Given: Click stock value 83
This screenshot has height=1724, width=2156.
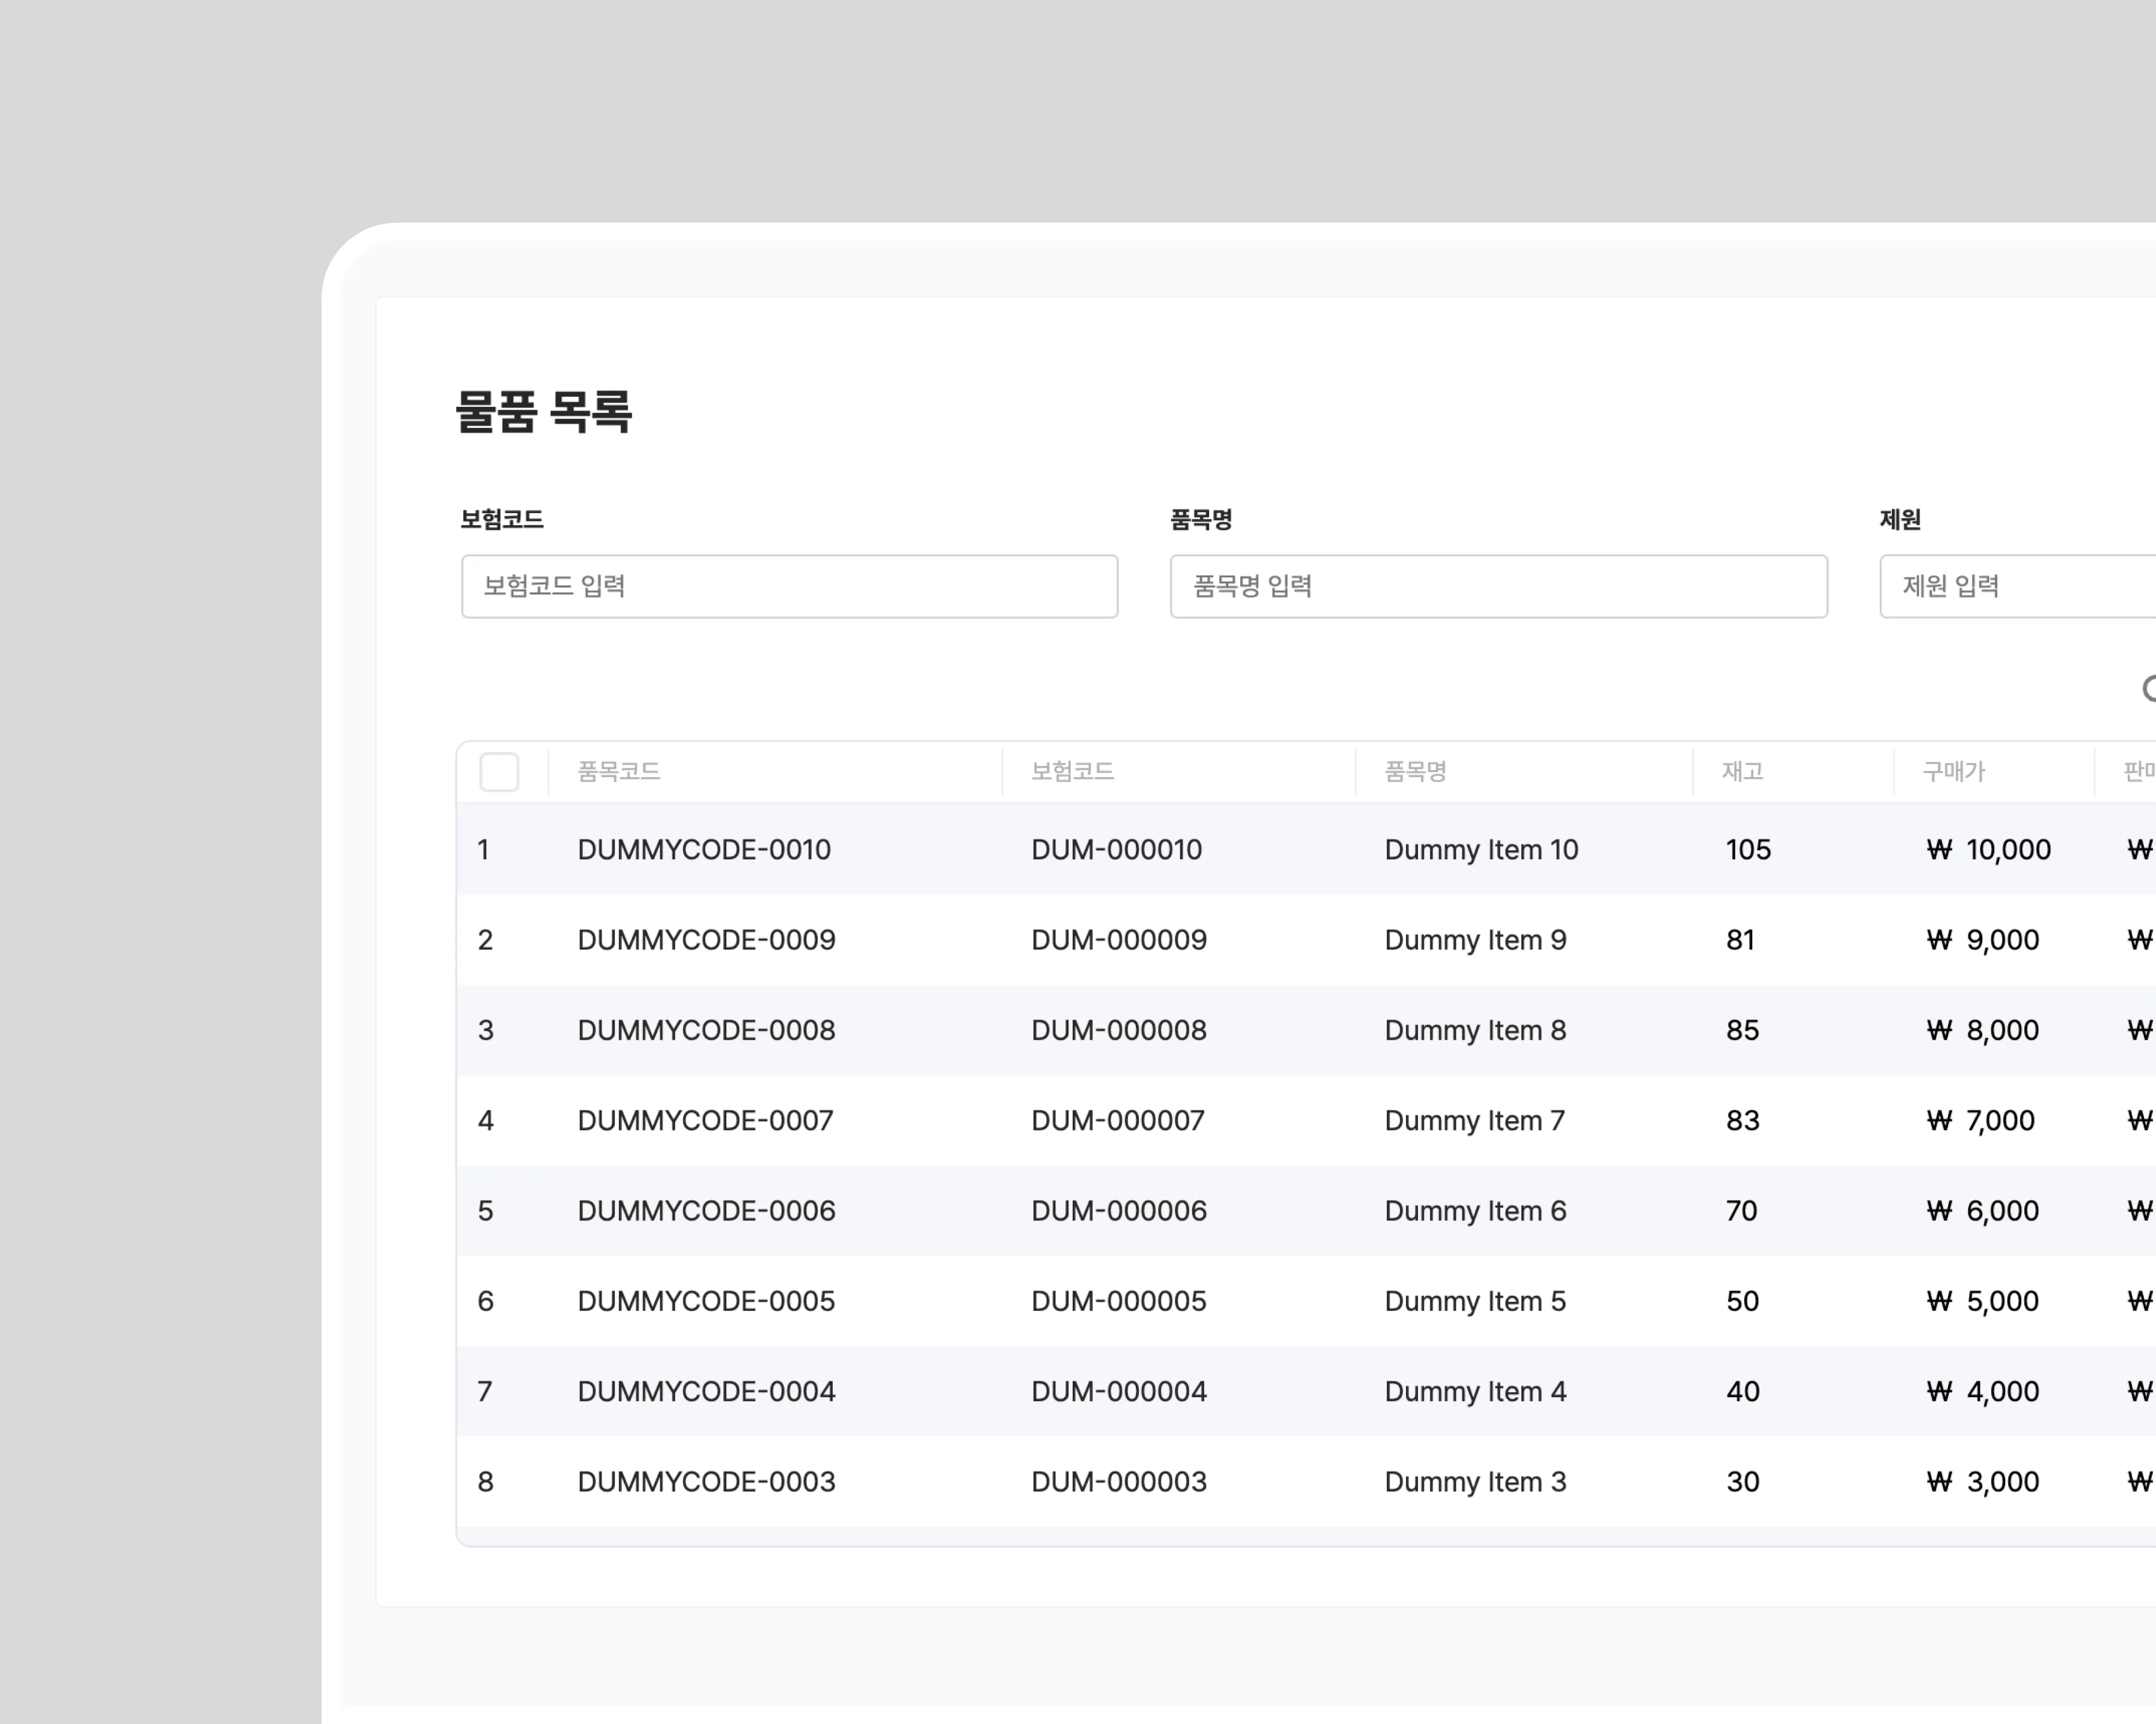Looking at the screenshot, I should point(1742,1120).
